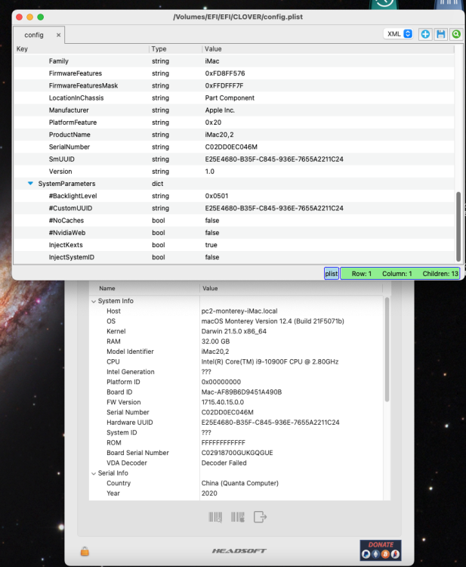
Task: Select the System ID row
Action: (x=236, y=432)
